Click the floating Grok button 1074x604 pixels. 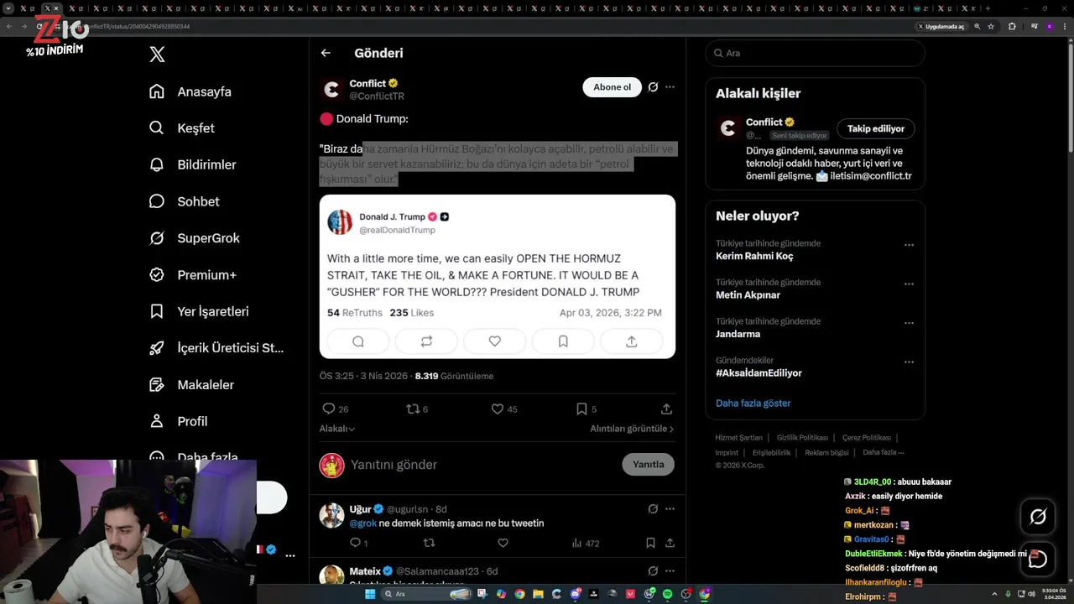(x=1038, y=518)
